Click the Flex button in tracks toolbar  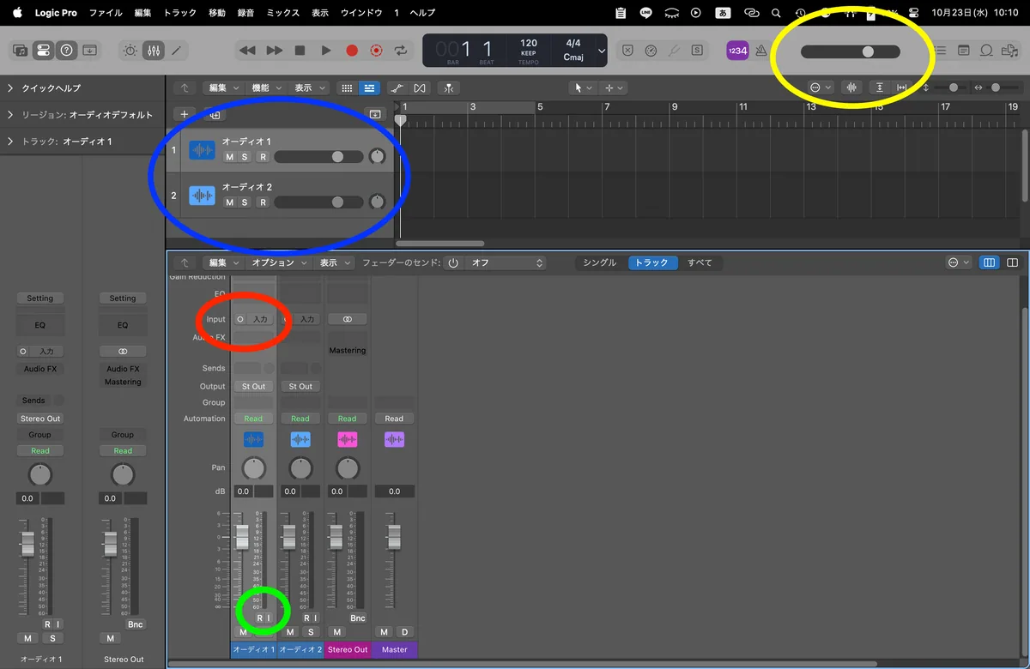tap(419, 87)
